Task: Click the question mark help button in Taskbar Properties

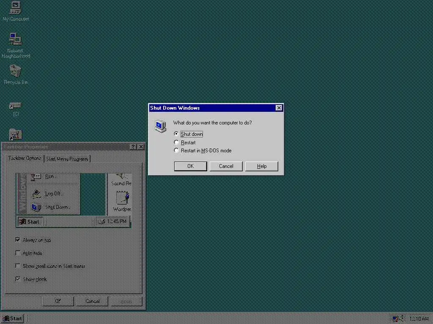Action: (133, 146)
